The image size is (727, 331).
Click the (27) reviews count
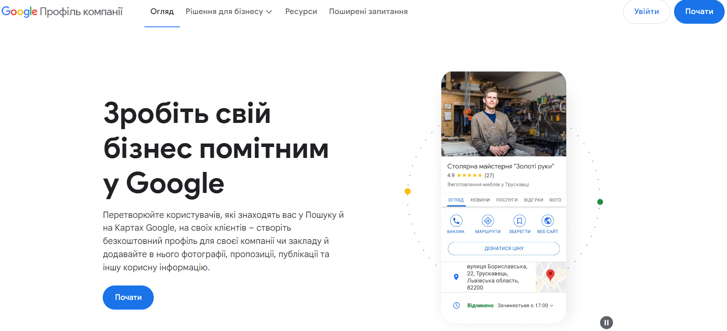(489, 175)
